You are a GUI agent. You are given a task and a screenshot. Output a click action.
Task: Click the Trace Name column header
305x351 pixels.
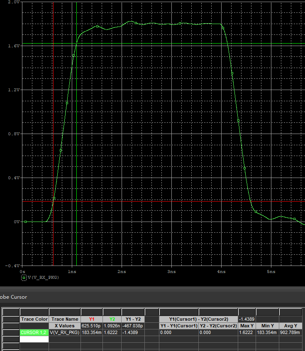[65, 319]
